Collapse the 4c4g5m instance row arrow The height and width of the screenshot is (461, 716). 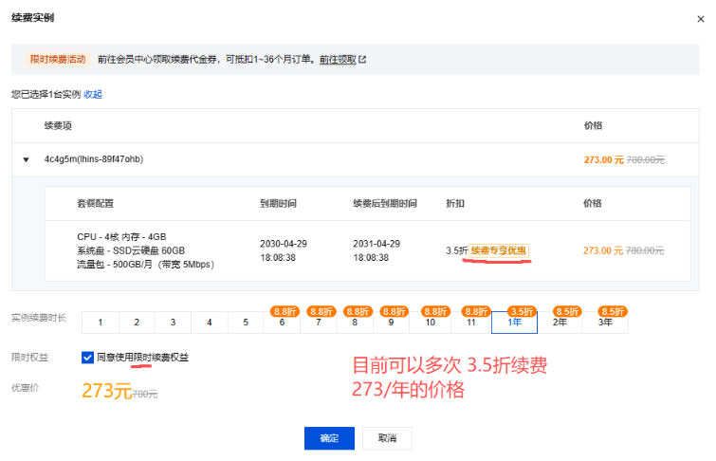tap(27, 159)
